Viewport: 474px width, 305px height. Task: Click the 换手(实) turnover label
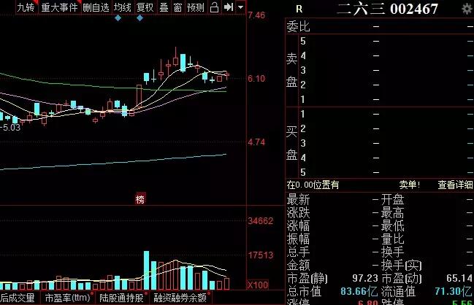401,265
